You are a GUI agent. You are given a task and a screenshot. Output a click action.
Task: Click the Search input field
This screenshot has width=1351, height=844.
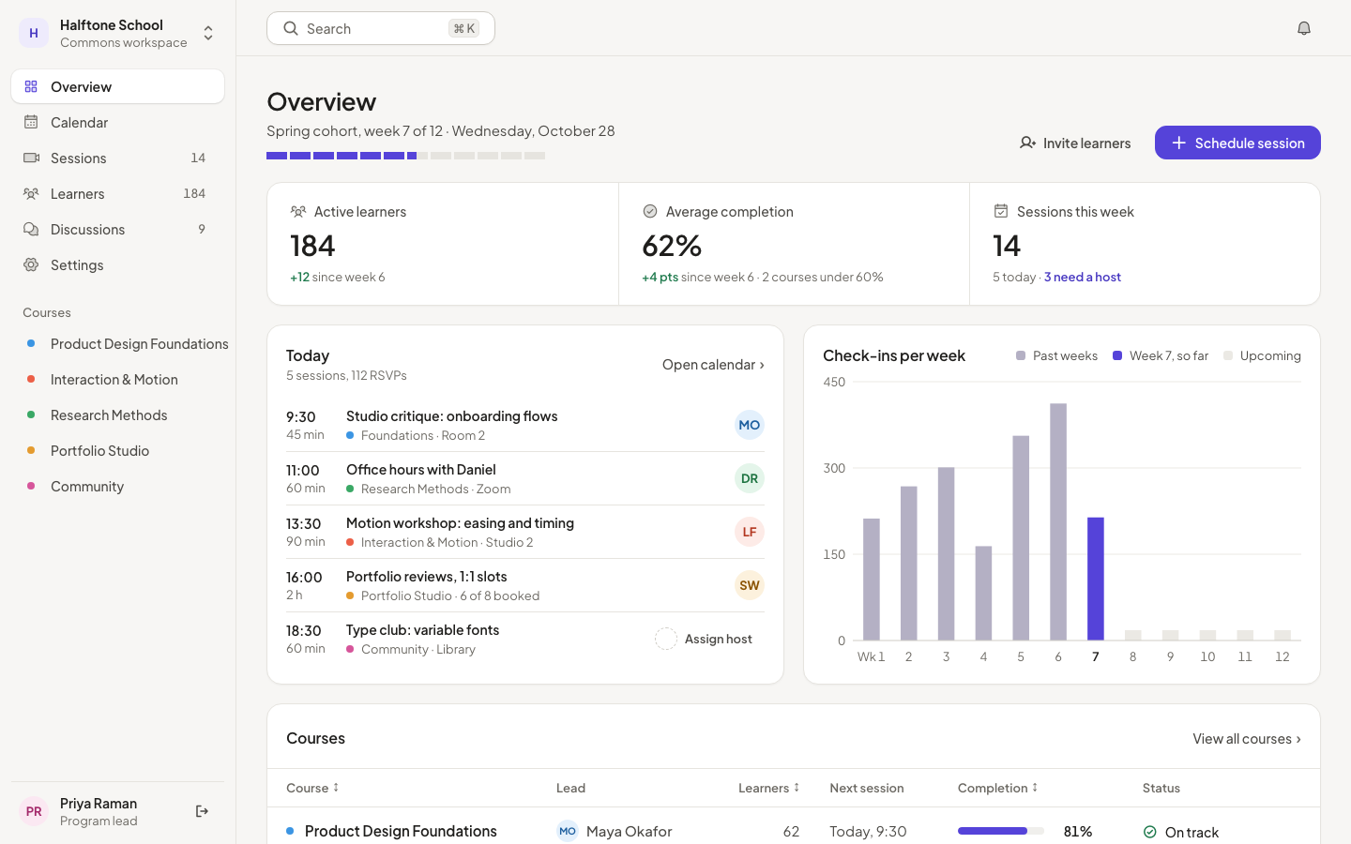click(381, 28)
